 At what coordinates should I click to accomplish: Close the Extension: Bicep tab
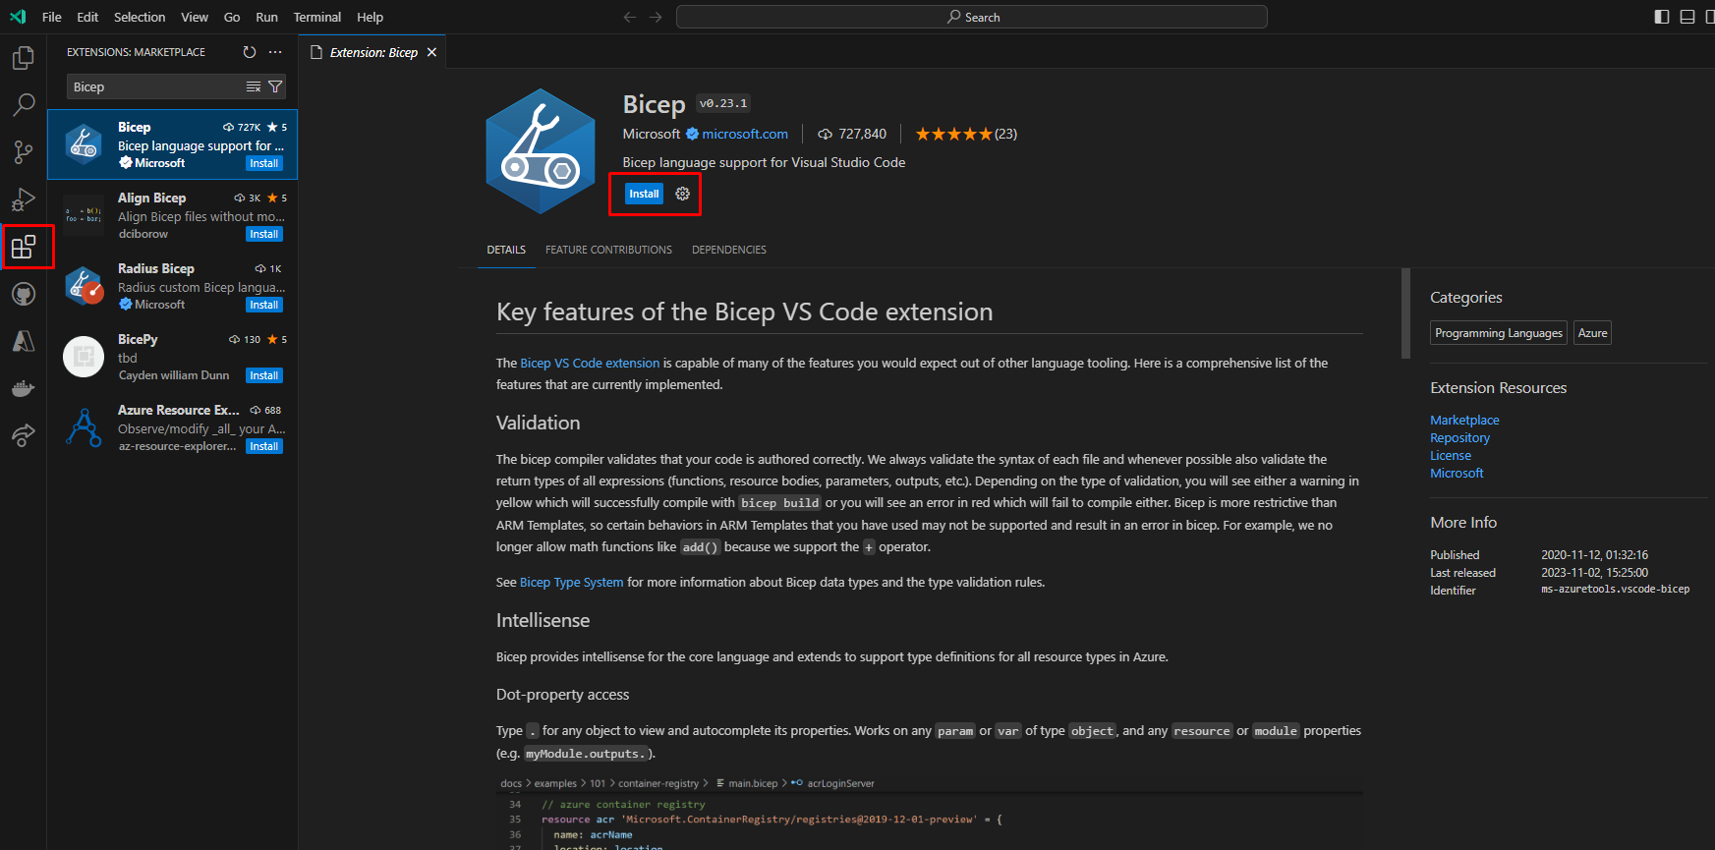click(431, 52)
